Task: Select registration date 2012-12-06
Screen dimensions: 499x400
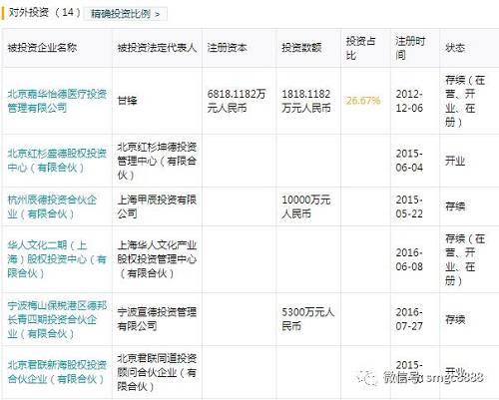Action: click(x=409, y=101)
